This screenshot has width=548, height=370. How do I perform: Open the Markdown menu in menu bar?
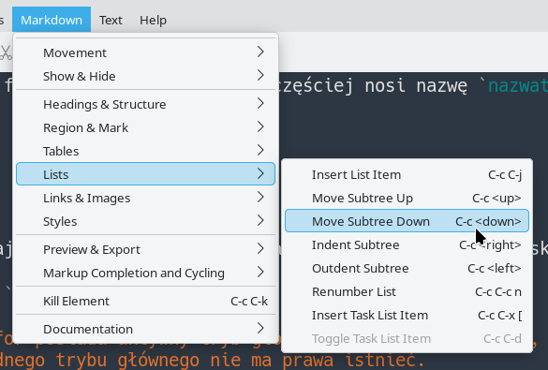52,20
